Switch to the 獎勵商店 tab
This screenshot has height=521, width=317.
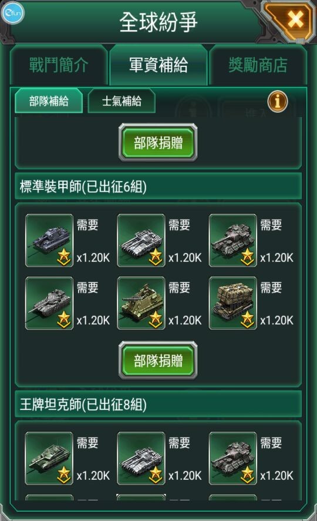258,65
